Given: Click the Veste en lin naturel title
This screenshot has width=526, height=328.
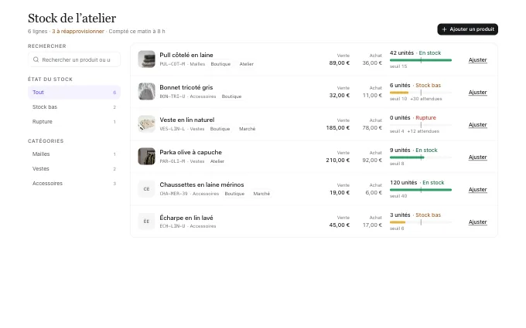Looking at the screenshot, I should coord(187,120).
